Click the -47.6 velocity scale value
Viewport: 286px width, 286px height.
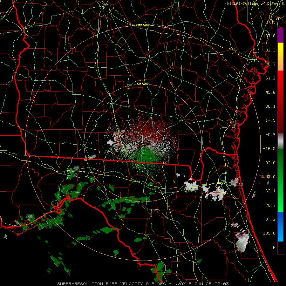coord(269,177)
